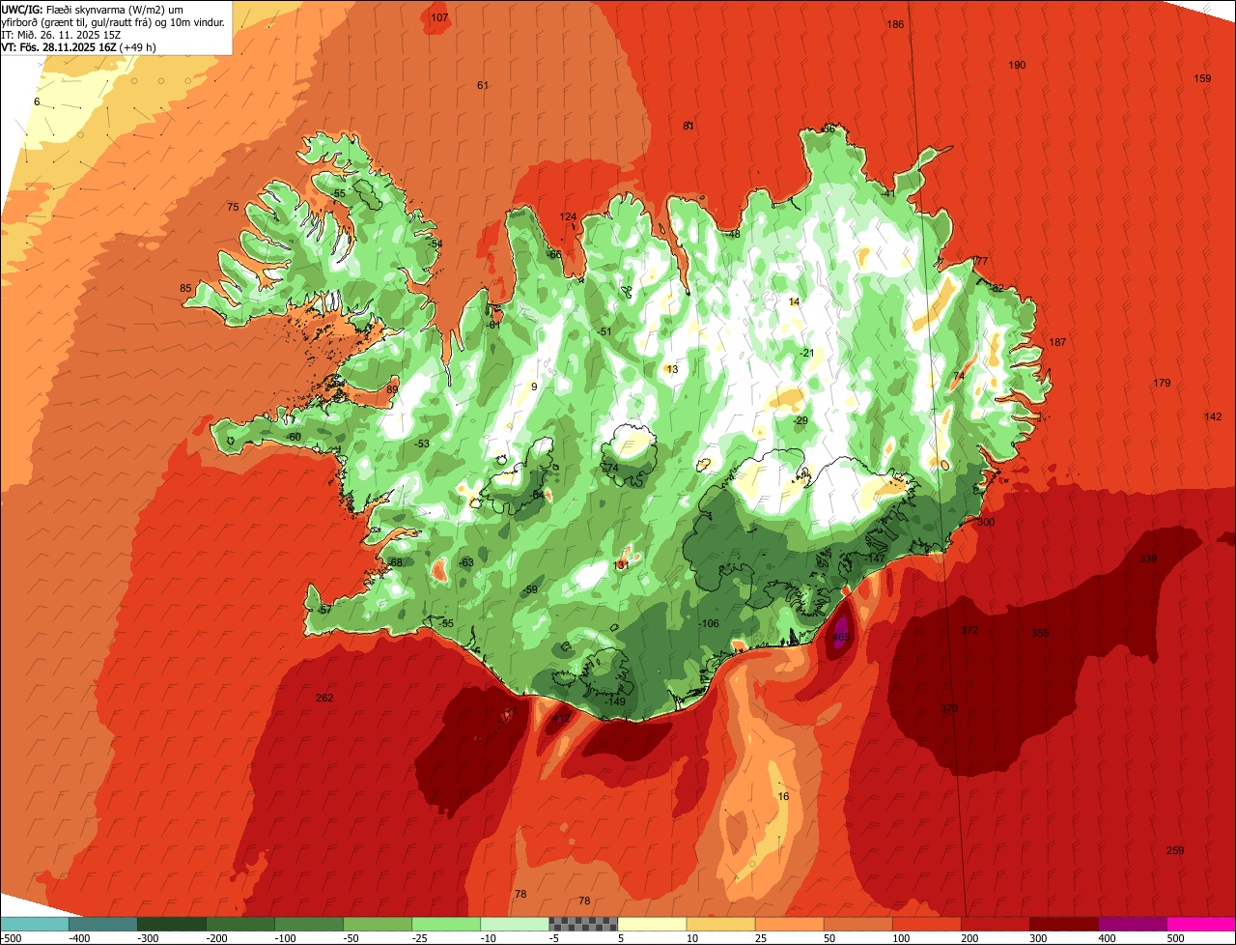Viewport: 1236px width, 945px height.
Task: Pick the 400 to 500 purple legend swatch
Action: pyautogui.click(x=1133, y=924)
